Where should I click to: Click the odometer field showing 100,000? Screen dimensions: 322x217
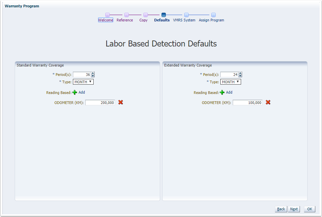pos(248,102)
